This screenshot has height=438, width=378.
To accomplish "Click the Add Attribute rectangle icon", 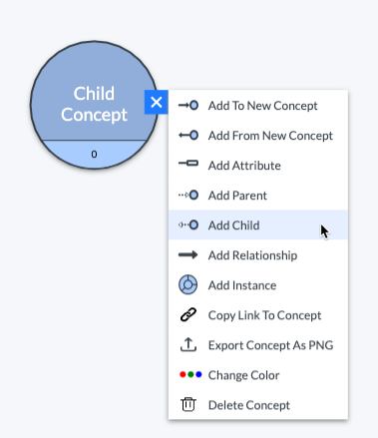I will 189,163.
